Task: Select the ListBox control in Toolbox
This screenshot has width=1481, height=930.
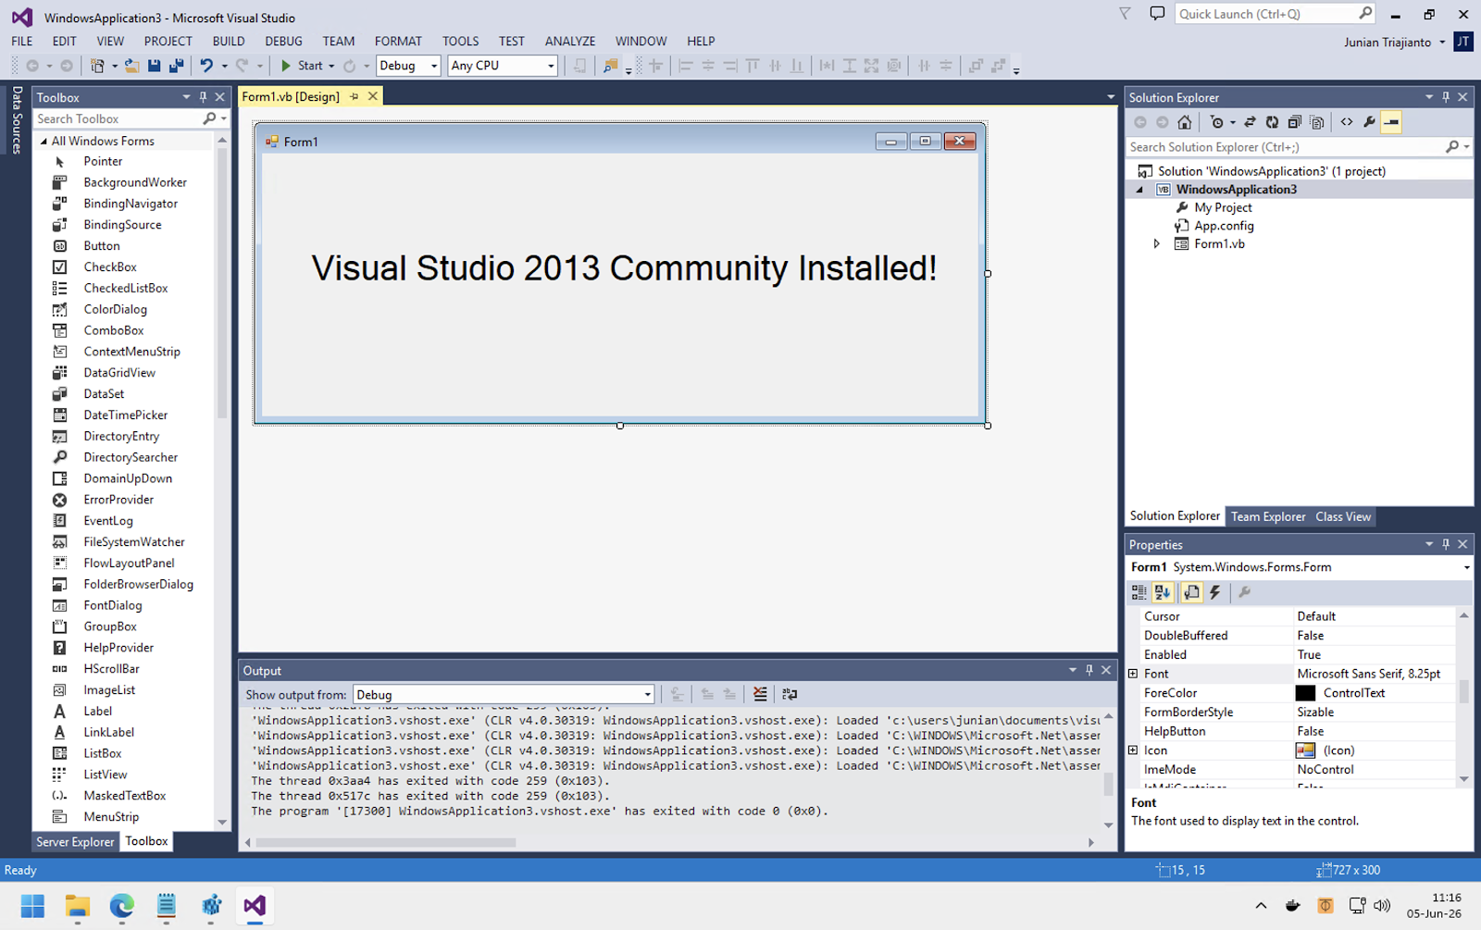Action: tap(103, 753)
